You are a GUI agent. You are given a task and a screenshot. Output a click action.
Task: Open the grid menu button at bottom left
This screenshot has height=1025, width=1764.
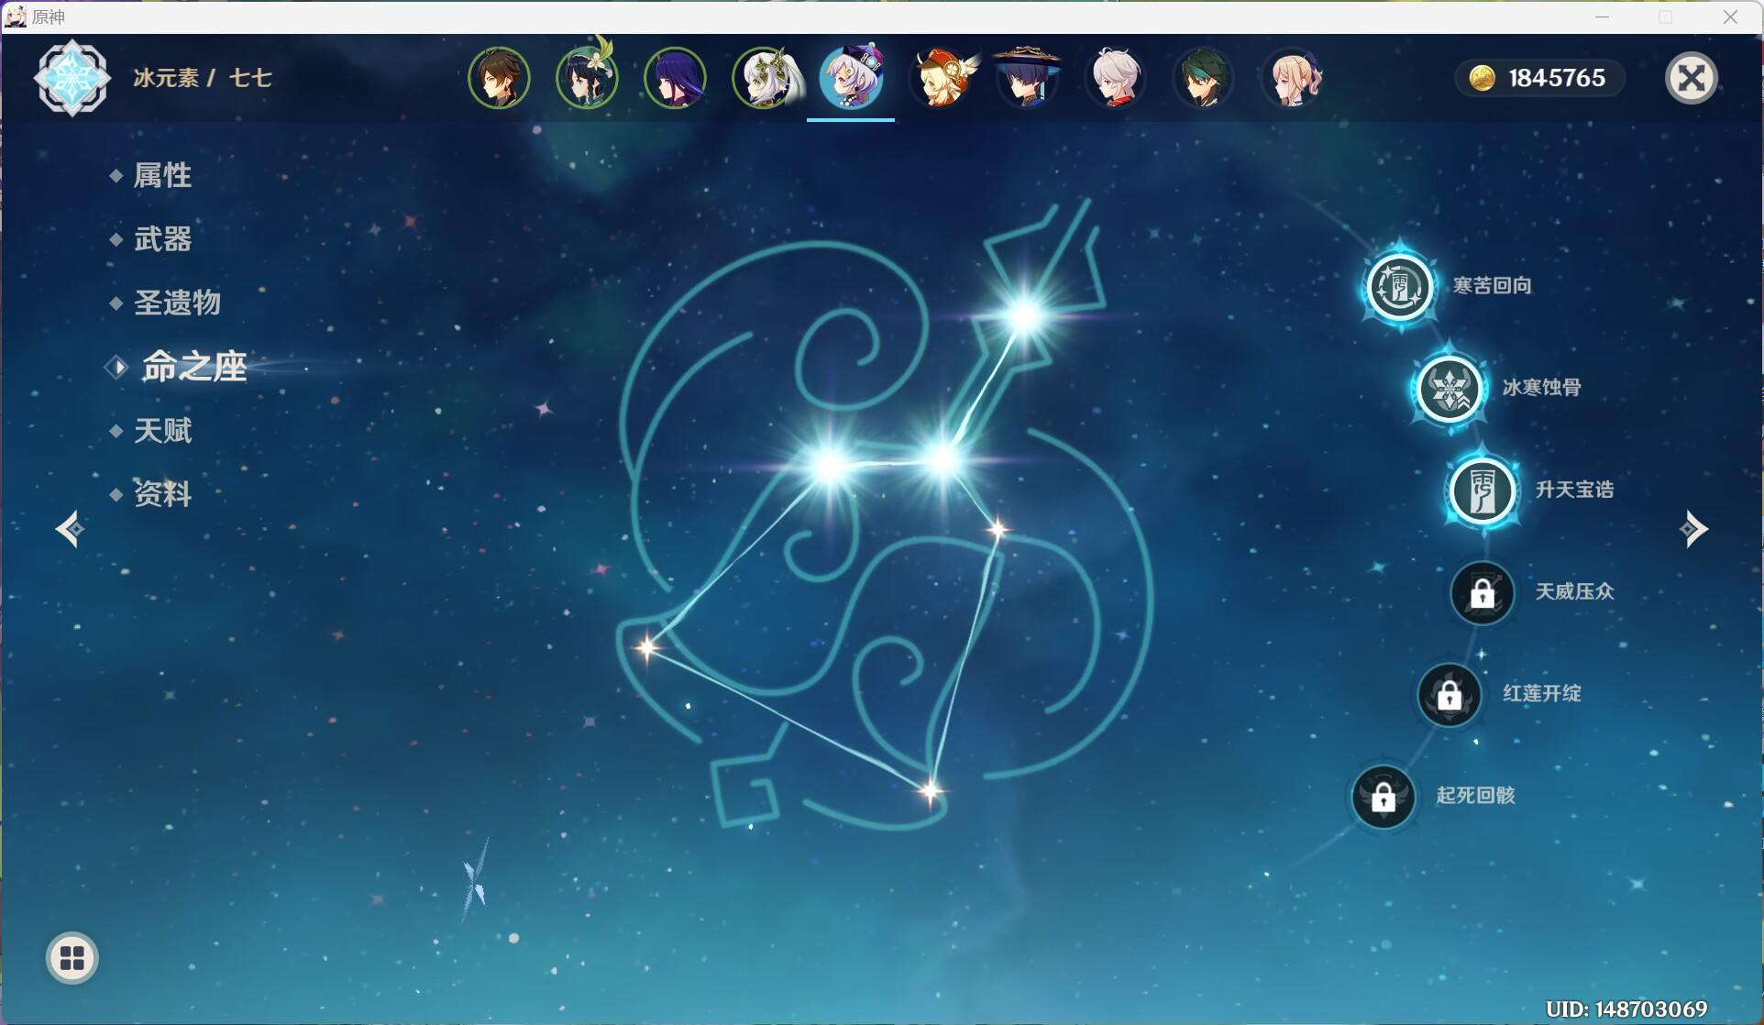[72, 958]
